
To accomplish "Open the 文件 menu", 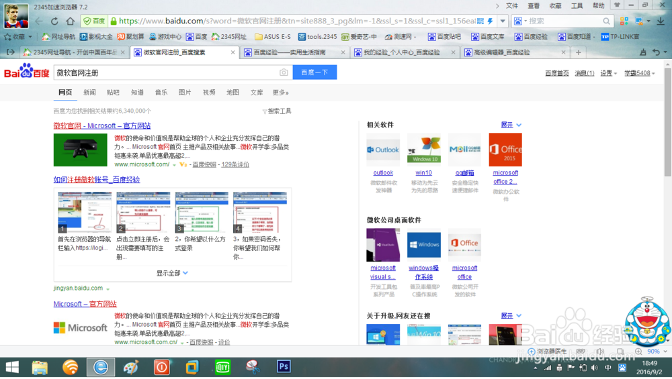I will [x=512, y=5].
